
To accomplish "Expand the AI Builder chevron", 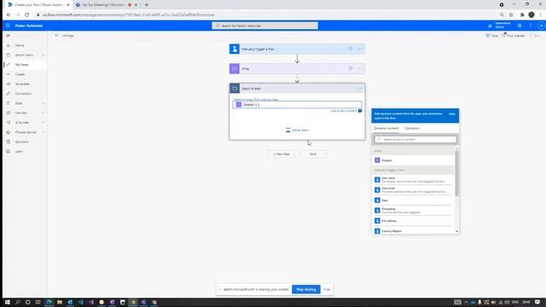I will tap(44, 123).
